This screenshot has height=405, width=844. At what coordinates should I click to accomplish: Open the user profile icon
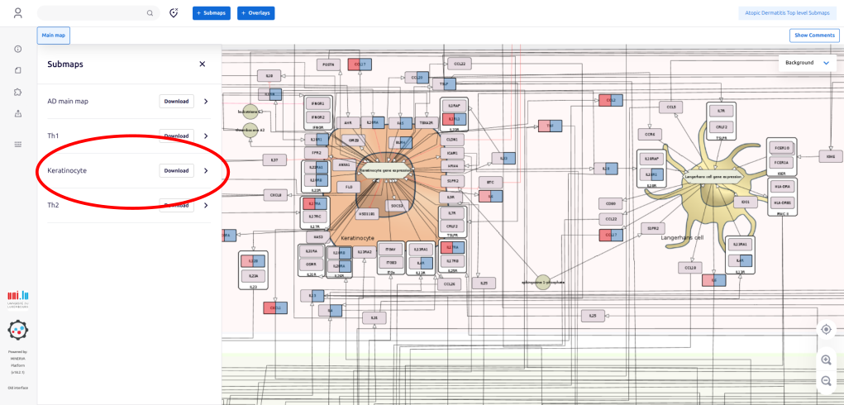(18, 13)
